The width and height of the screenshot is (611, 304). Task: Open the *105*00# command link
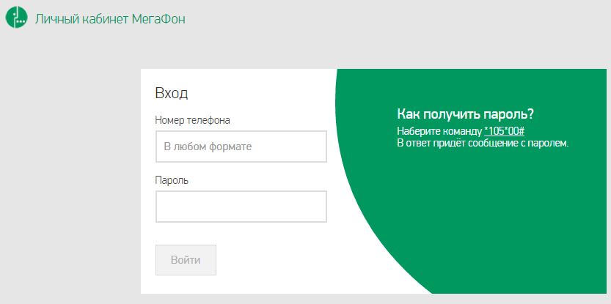click(504, 131)
